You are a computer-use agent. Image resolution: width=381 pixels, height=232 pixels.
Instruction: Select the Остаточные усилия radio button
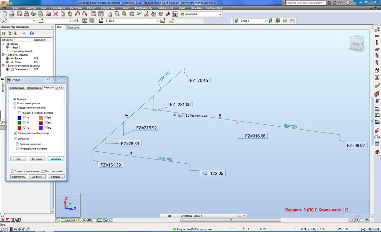[15, 103]
